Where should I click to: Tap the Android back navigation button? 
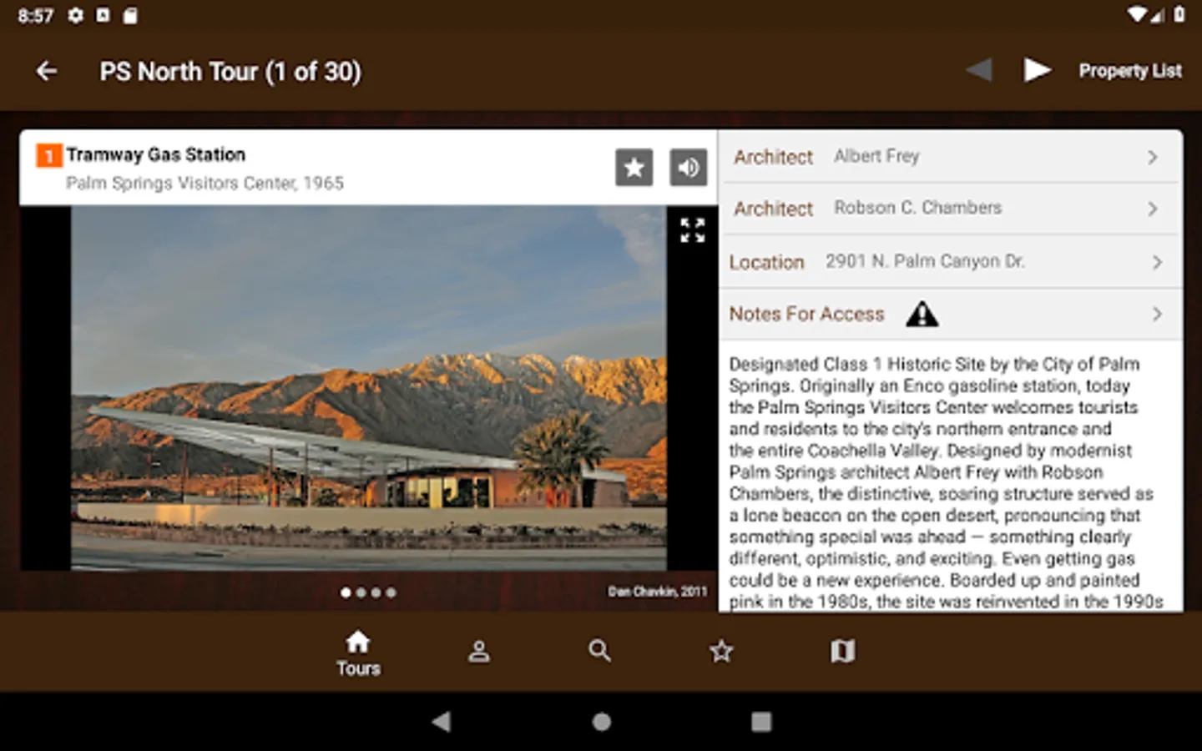click(x=442, y=722)
